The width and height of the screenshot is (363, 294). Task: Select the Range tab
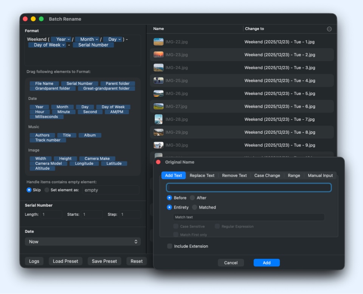294,175
